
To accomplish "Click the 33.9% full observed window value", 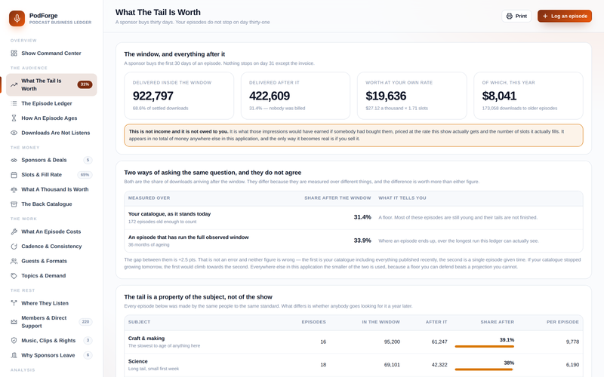I will pyautogui.click(x=362, y=241).
